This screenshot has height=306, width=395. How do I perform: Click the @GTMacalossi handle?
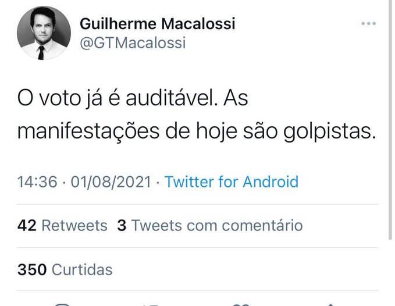[x=132, y=44]
